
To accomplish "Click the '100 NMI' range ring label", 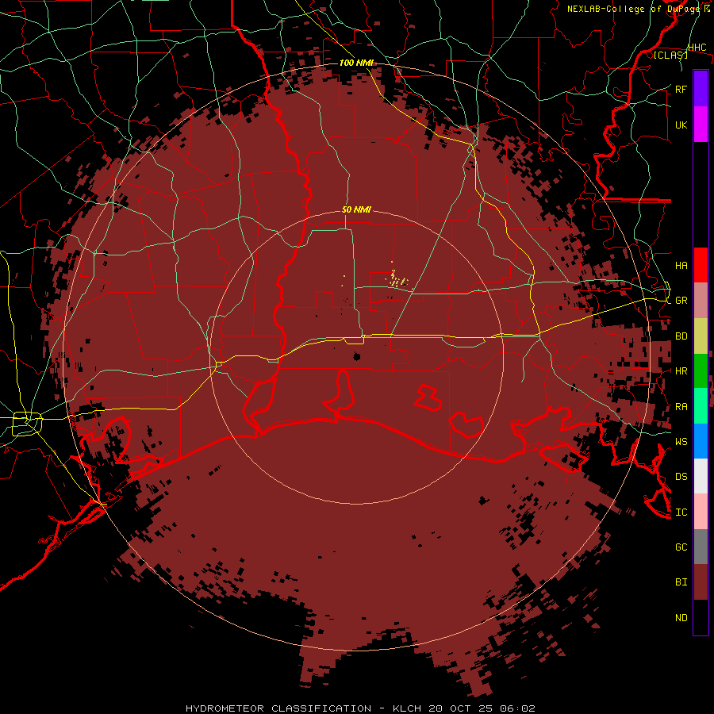I will [356, 63].
